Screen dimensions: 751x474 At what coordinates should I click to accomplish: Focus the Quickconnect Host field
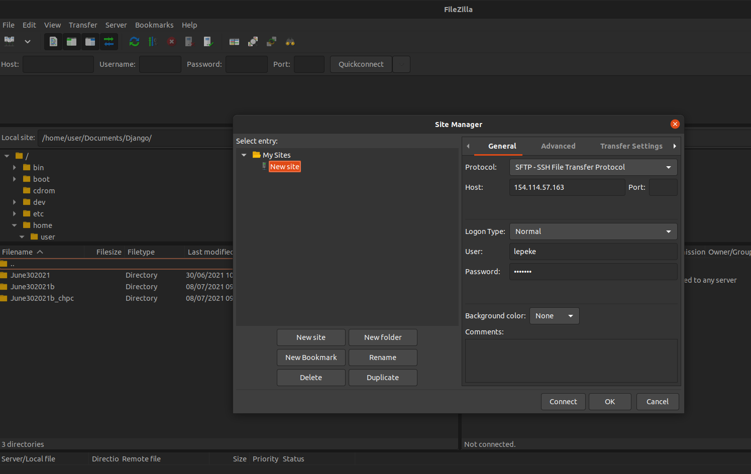(58, 64)
